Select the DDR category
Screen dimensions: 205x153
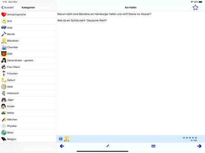tap(28, 54)
